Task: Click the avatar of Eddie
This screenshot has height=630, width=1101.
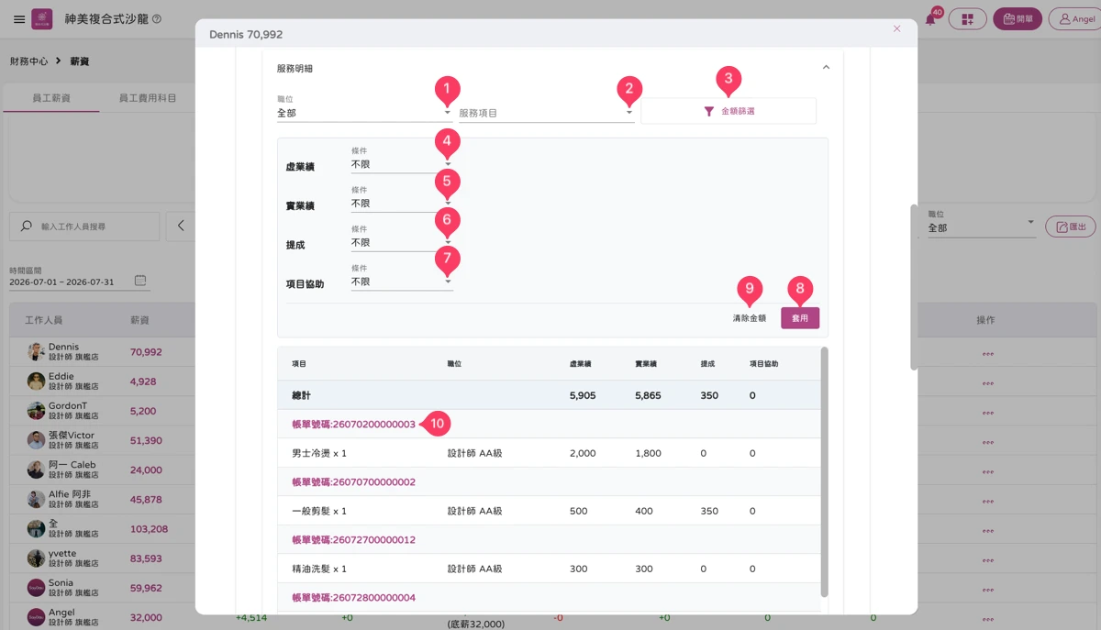Action: (x=36, y=381)
